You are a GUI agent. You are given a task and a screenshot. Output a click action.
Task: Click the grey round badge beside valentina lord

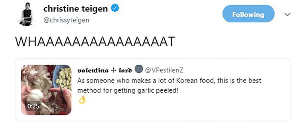pos(139,69)
